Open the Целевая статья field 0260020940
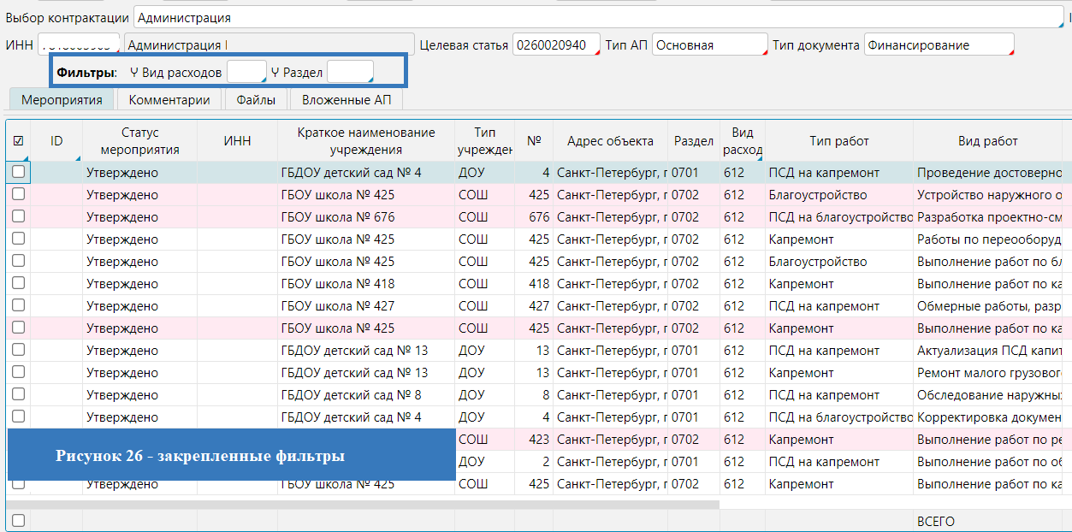1072x532 pixels. click(556, 44)
